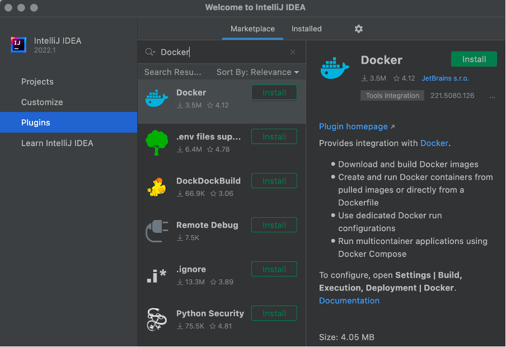Open Customize in the sidebar
This screenshot has height=347, width=506.
point(42,102)
